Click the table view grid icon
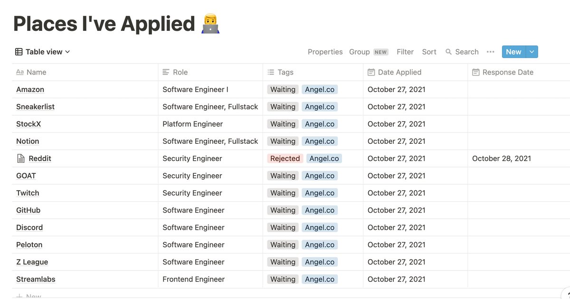 [x=19, y=52]
